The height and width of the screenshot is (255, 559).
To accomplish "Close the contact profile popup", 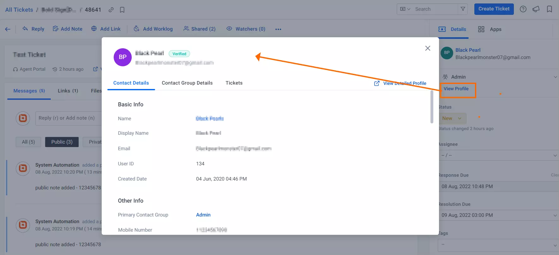I will (x=428, y=48).
